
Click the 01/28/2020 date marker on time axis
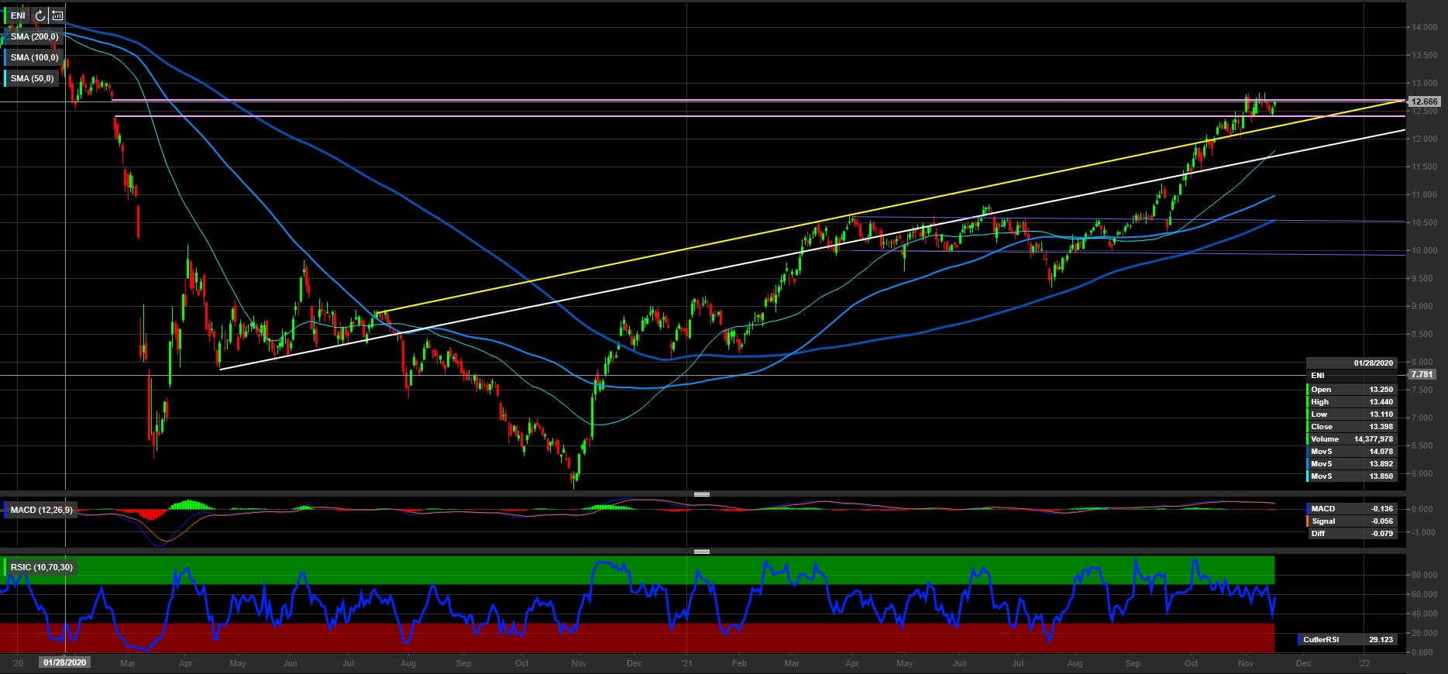pyautogui.click(x=66, y=663)
